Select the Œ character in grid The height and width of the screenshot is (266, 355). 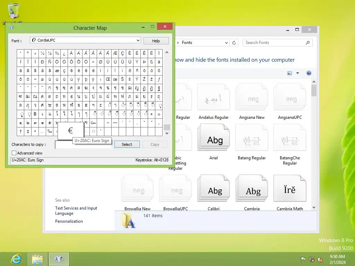click(x=108, y=79)
